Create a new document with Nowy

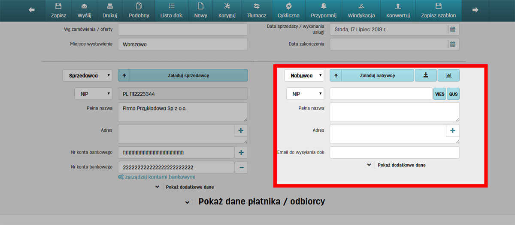(x=200, y=10)
